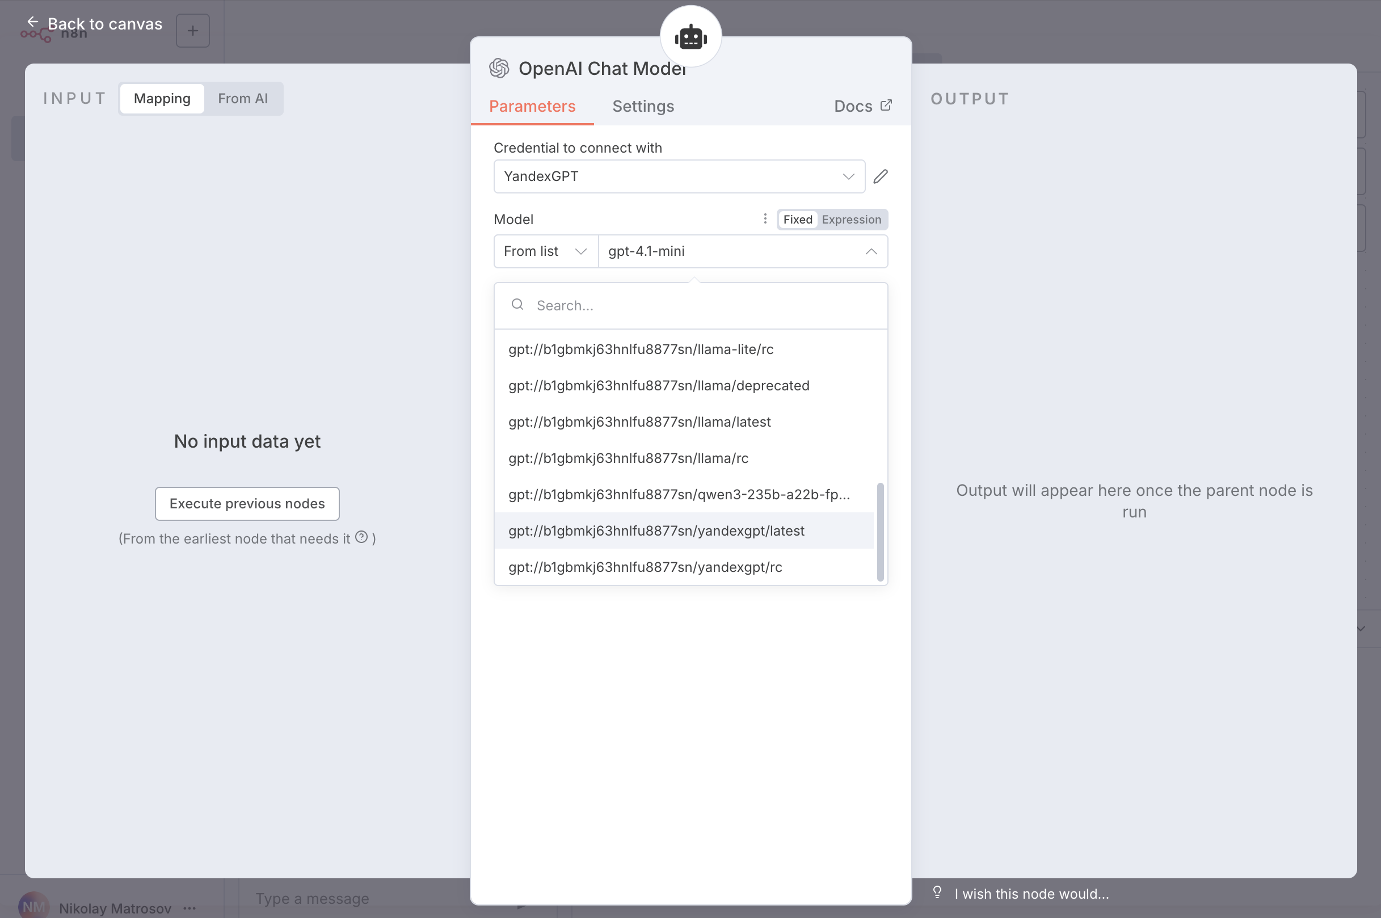The width and height of the screenshot is (1381, 918).
Task: Click the robot node icon at top
Action: [x=691, y=37]
